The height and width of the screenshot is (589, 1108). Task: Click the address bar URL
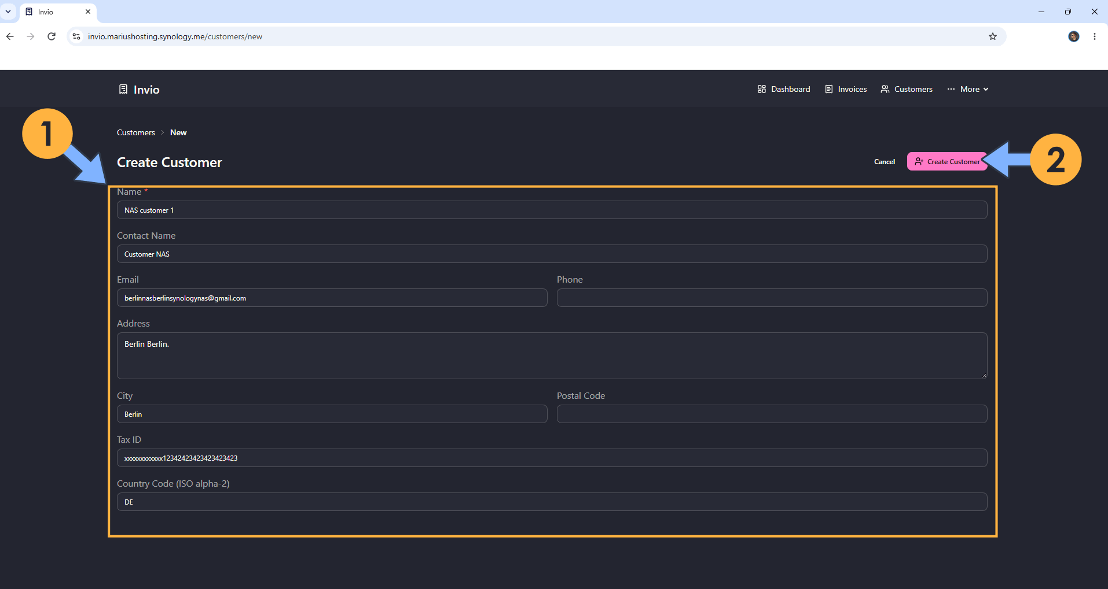pos(175,36)
